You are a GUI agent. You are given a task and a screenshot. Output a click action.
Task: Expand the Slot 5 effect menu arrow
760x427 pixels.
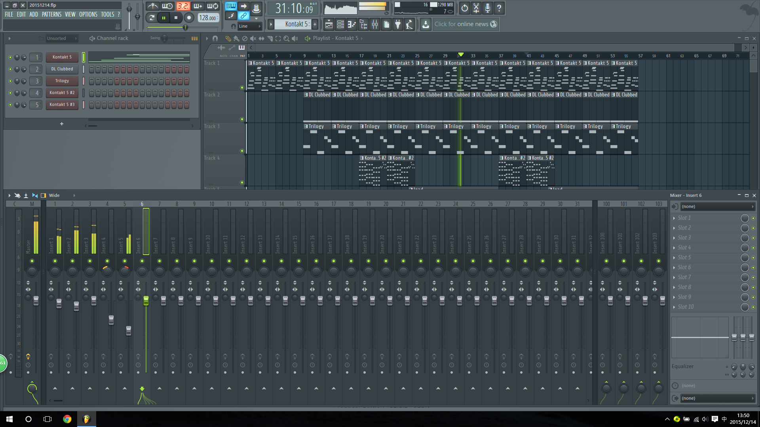674,258
